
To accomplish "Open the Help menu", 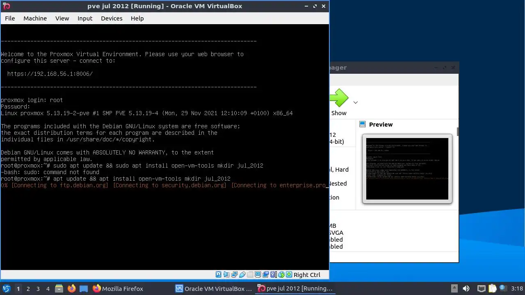I will click(x=137, y=18).
